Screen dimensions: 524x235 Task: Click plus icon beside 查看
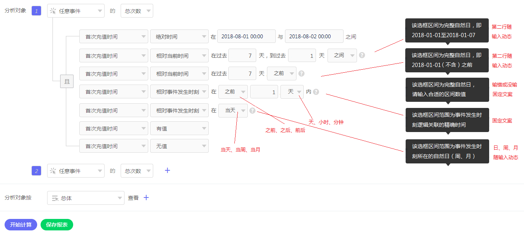146,198
